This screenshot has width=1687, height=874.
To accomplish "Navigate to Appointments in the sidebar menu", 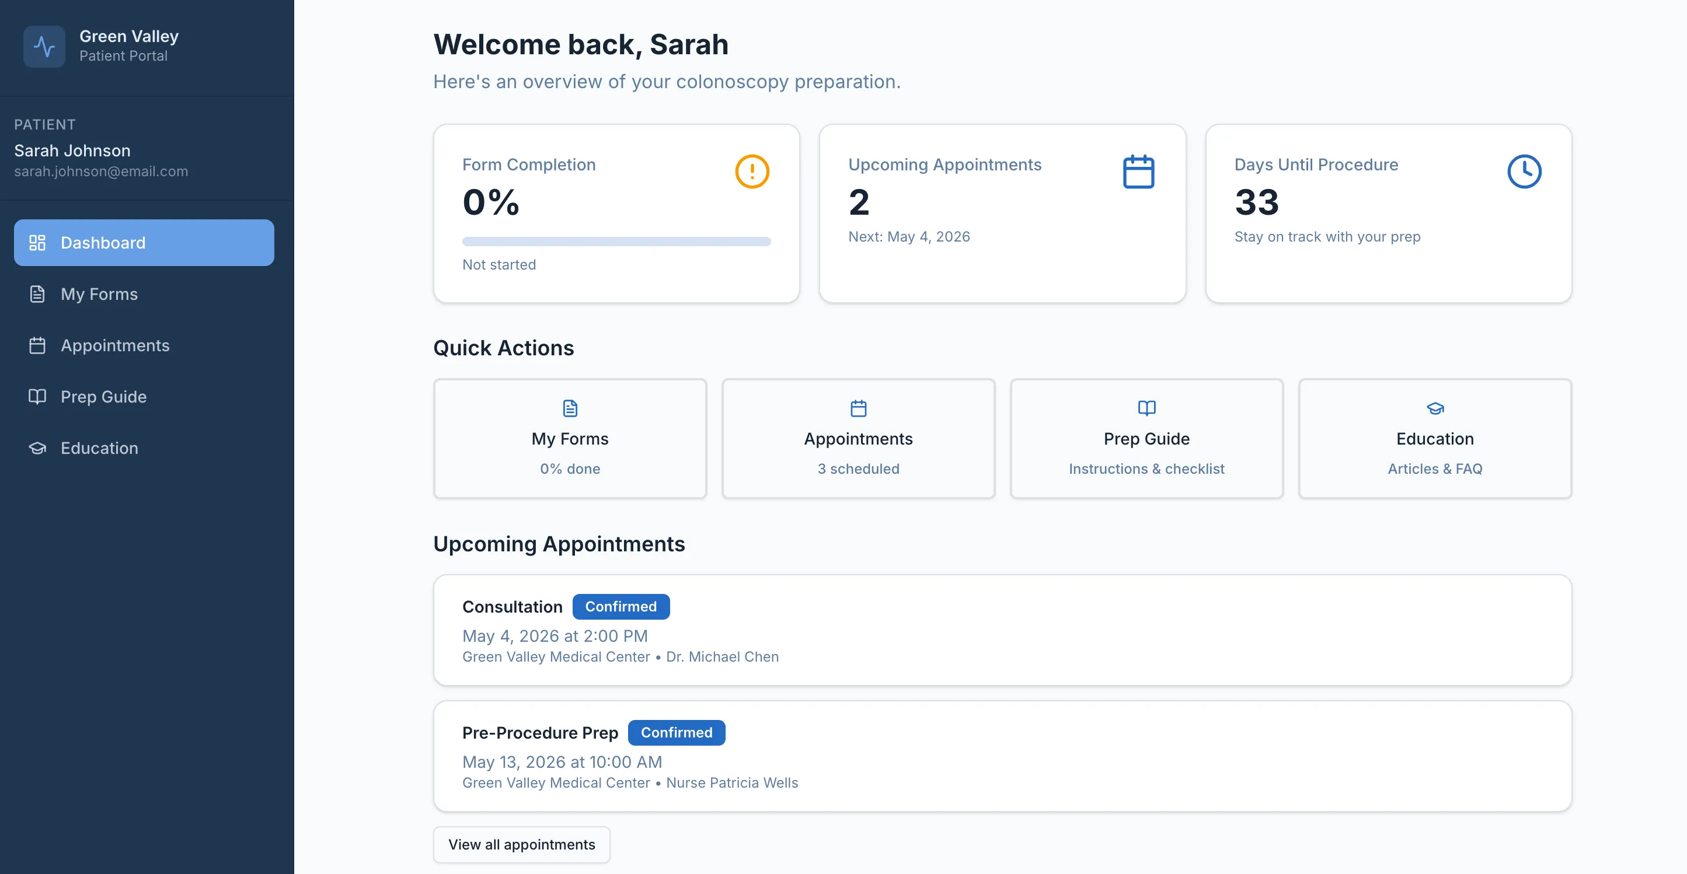I will 115,345.
